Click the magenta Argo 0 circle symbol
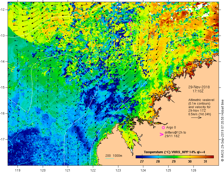This screenshot has width=224, height=173. click(x=163, y=127)
